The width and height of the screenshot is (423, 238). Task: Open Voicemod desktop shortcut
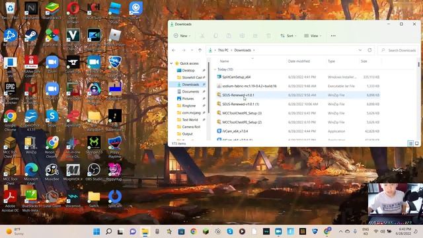tap(73, 199)
